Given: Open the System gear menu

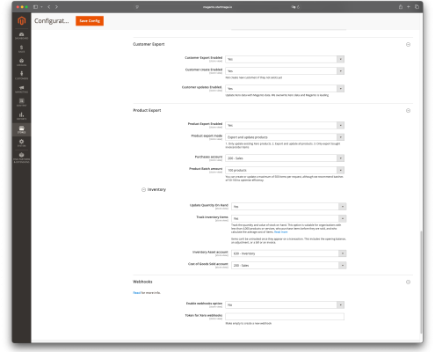Looking at the screenshot, I should click(x=21, y=143).
